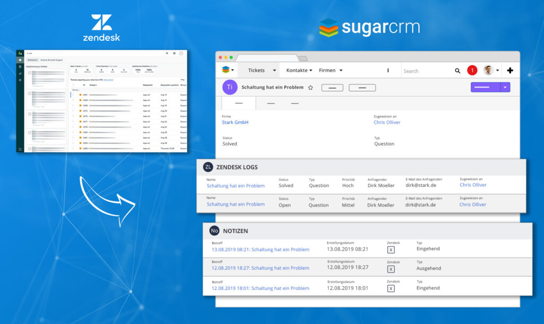544x324 pixels.
Task: Open the Stark GmbH company link
Action: [x=235, y=122]
